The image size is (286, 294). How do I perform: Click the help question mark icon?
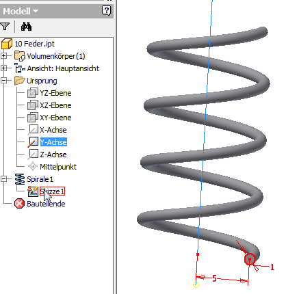coord(106,10)
